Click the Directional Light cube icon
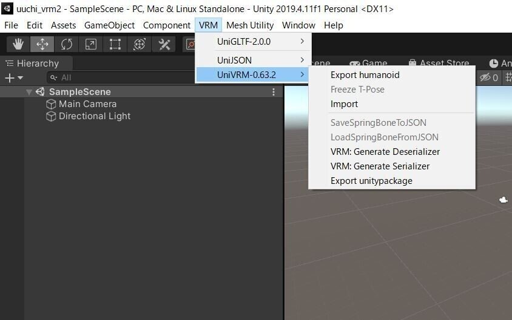Screen dimensions: 512x320 click(x=51, y=116)
